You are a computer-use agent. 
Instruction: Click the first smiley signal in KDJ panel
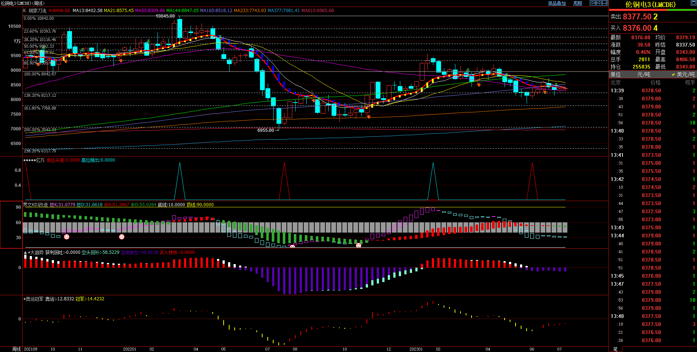[x=66, y=237]
